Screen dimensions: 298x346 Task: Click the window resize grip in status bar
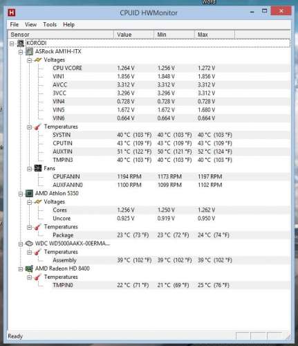pos(288,337)
